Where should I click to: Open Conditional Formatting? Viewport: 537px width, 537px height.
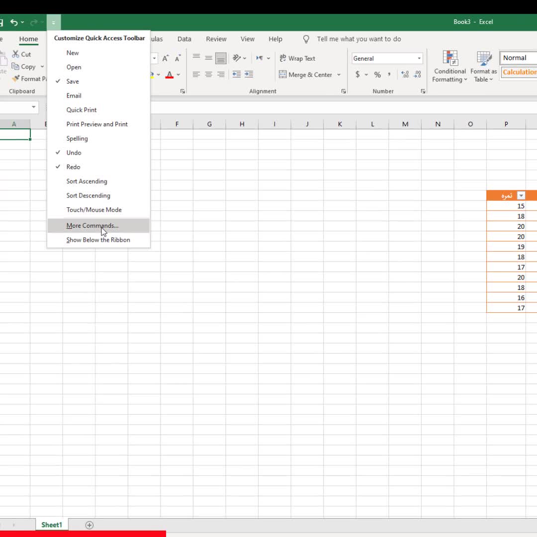[x=449, y=67]
